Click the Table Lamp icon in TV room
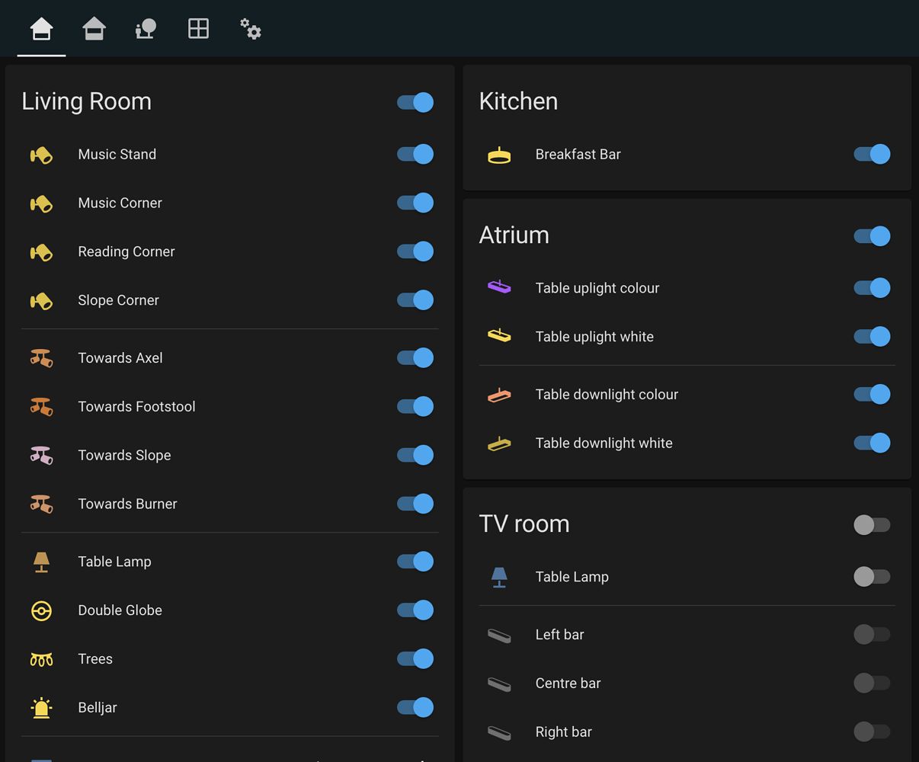 (499, 577)
